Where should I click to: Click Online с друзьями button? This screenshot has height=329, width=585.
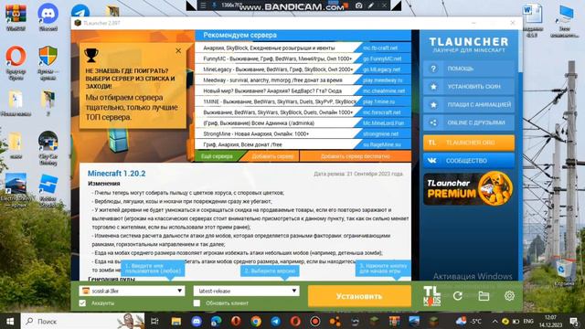(469, 122)
